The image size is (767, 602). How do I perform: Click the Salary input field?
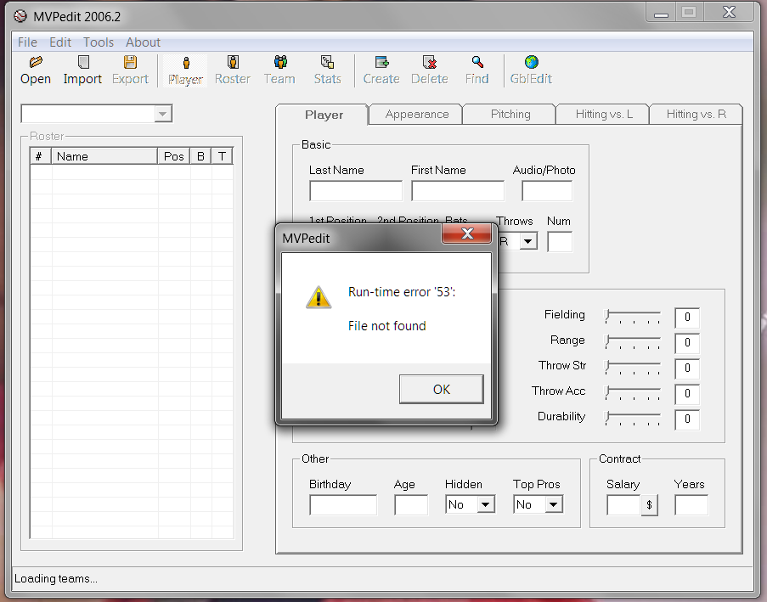click(x=623, y=504)
